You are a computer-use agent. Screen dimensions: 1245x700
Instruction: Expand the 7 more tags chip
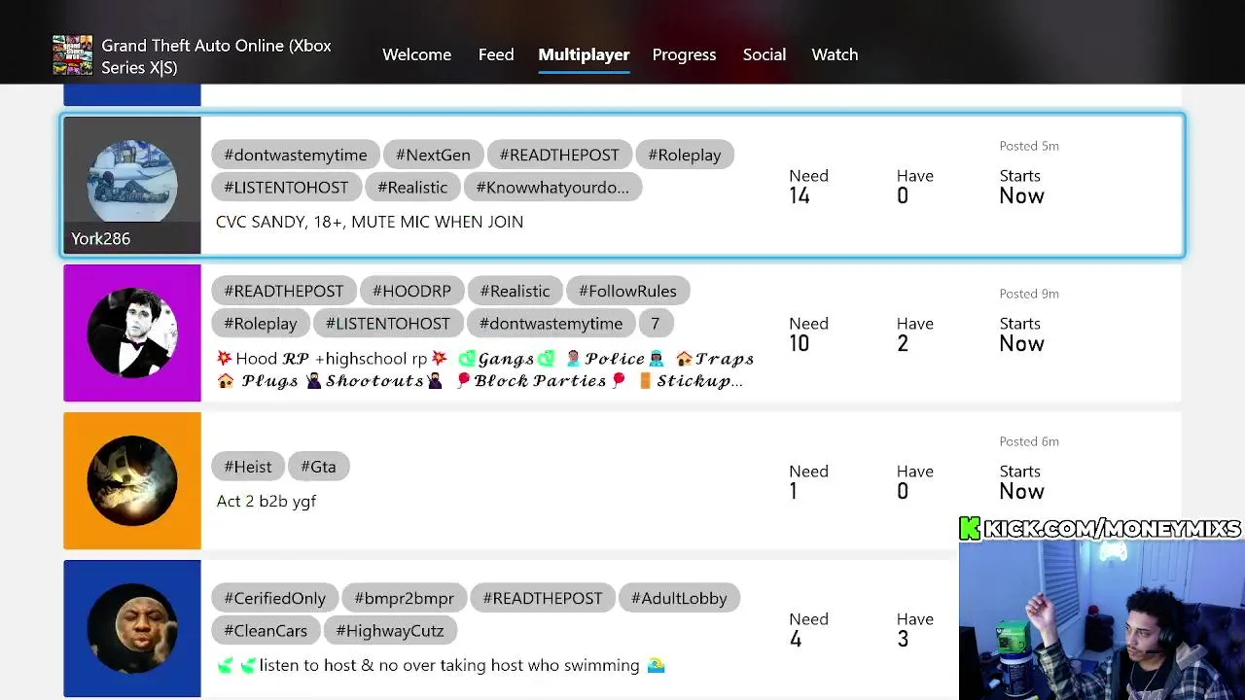coord(656,323)
